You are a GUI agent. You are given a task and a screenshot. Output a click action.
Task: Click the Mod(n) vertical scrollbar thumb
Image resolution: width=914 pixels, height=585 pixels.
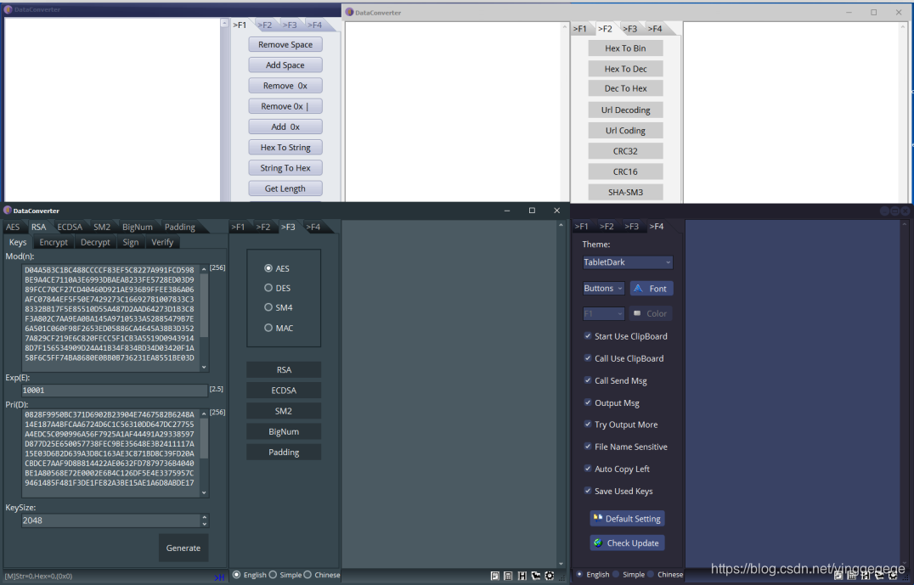pos(204,306)
